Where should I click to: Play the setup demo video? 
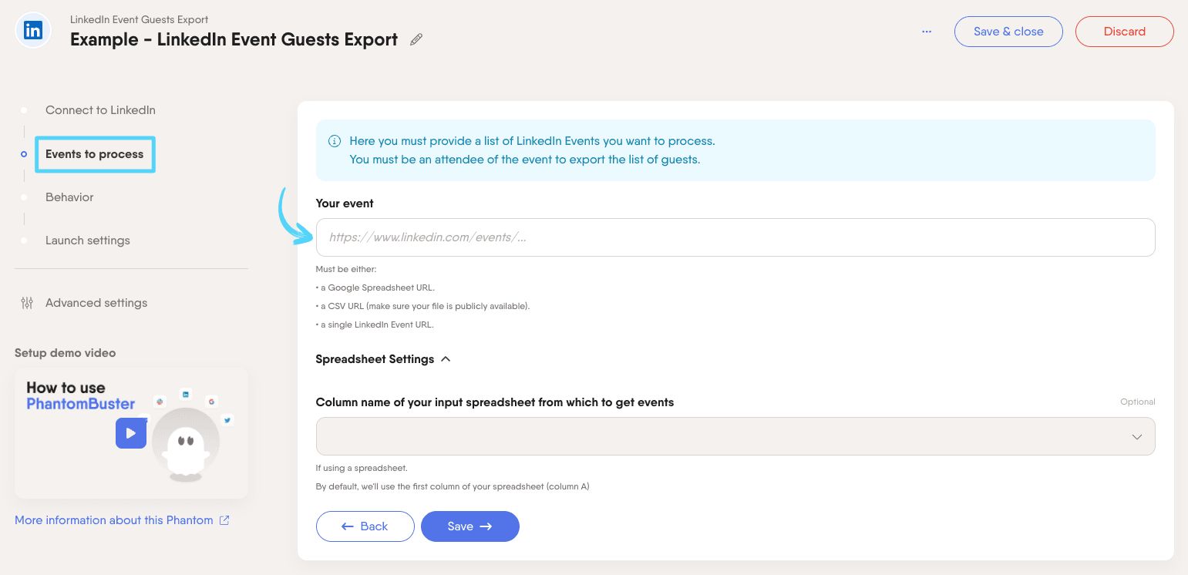tap(131, 433)
